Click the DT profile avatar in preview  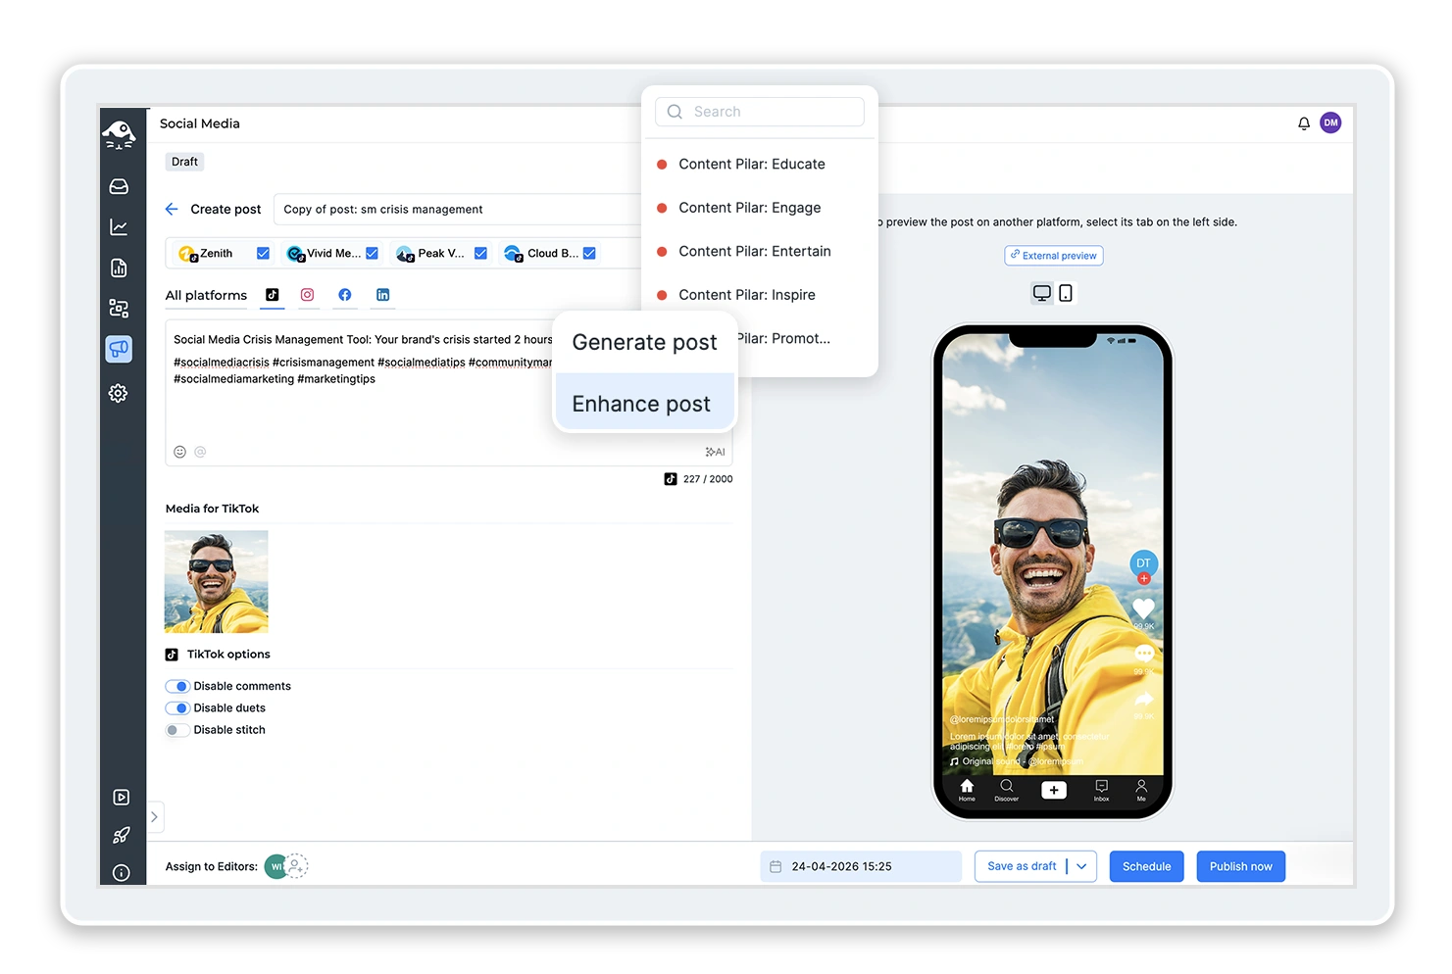[x=1143, y=564]
